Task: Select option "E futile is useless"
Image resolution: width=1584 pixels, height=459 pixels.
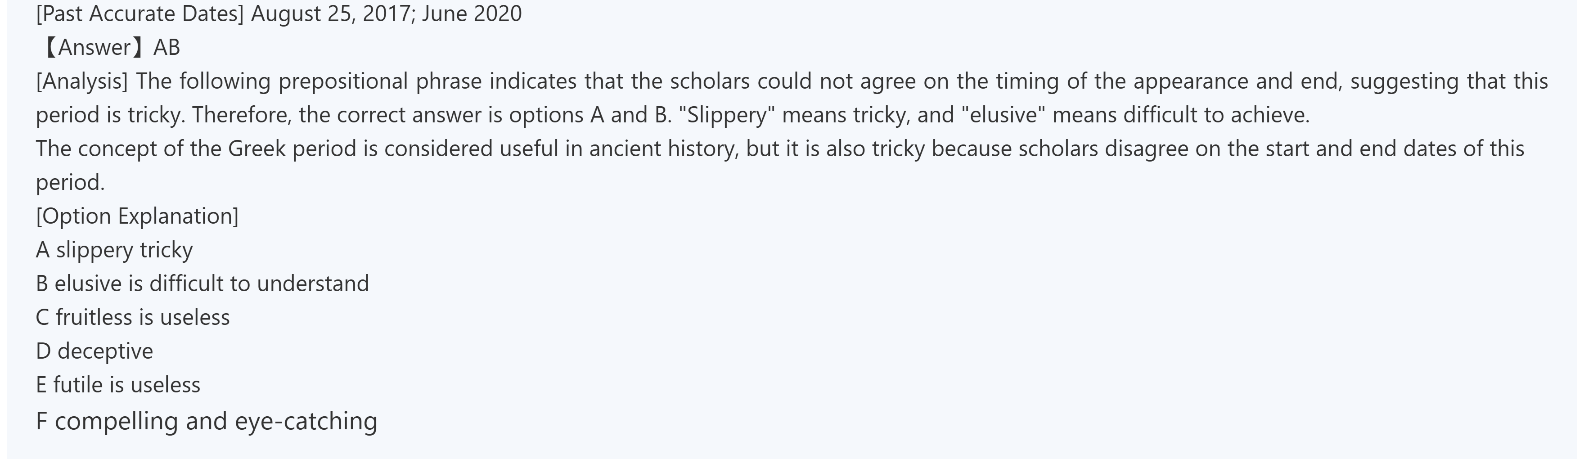Action: point(118,385)
